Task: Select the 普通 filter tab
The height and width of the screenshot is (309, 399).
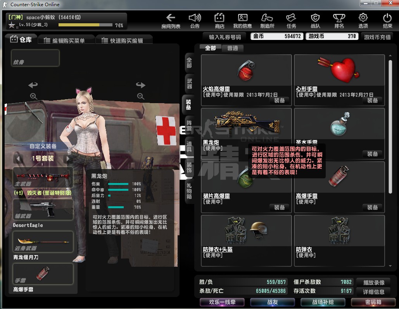Action: point(232,48)
